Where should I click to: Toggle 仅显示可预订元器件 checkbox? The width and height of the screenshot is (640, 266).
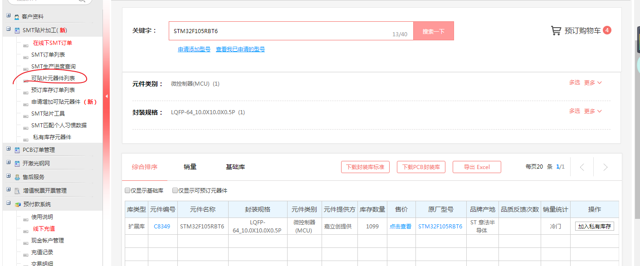[x=175, y=191]
